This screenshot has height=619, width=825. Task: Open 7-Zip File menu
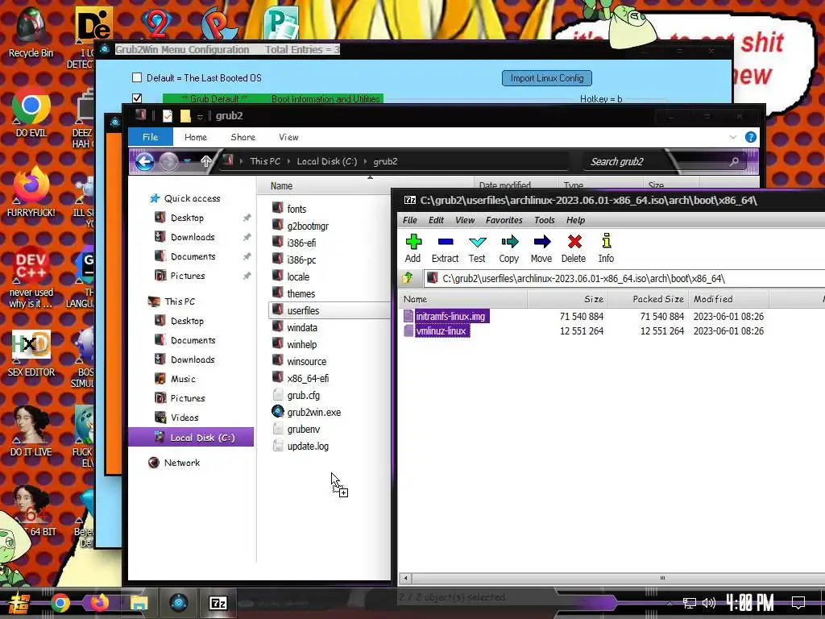[410, 220]
